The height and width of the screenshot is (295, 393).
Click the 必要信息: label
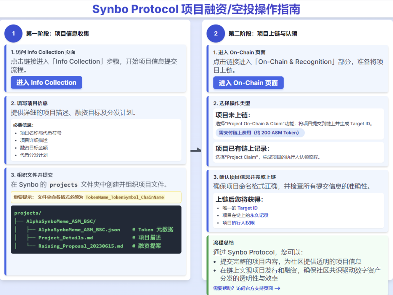[23, 125]
